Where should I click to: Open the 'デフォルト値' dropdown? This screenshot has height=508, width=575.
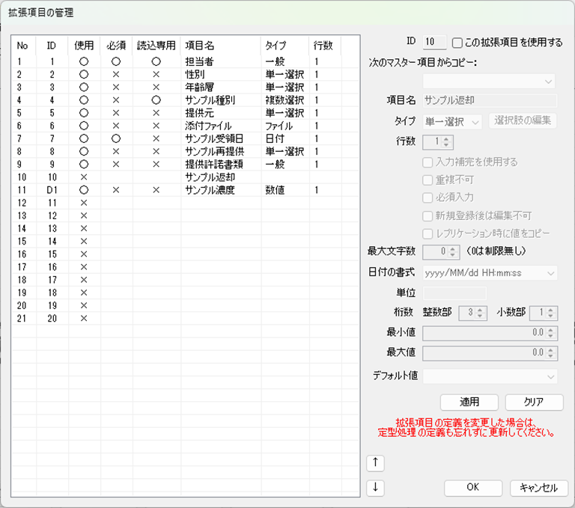pos(490,376)
